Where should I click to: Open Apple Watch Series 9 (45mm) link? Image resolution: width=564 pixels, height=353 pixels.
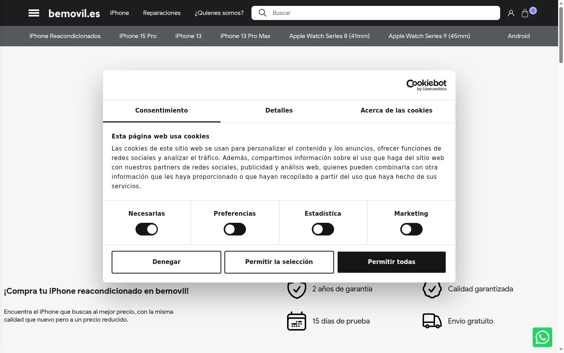[x=429, y=36]
